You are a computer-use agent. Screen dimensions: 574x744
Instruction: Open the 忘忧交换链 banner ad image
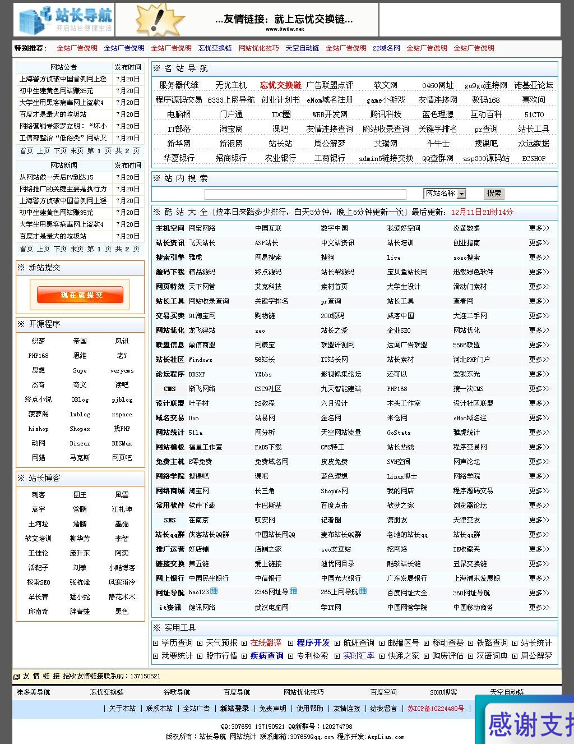pyautogui.click(x=247, y=20)
